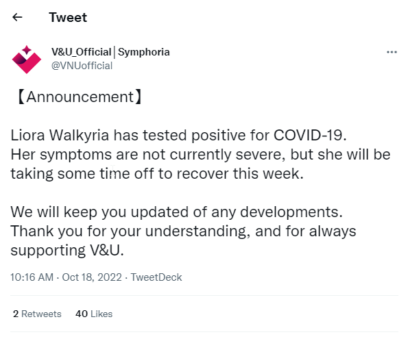The width and height of the screenshot is (408, 339).
Task: Open the three-dot more options menu
Action: pyautogui.click(x=392, y=52)
